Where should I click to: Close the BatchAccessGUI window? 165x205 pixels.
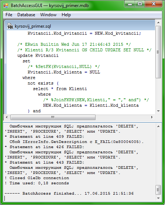point(154,4)
